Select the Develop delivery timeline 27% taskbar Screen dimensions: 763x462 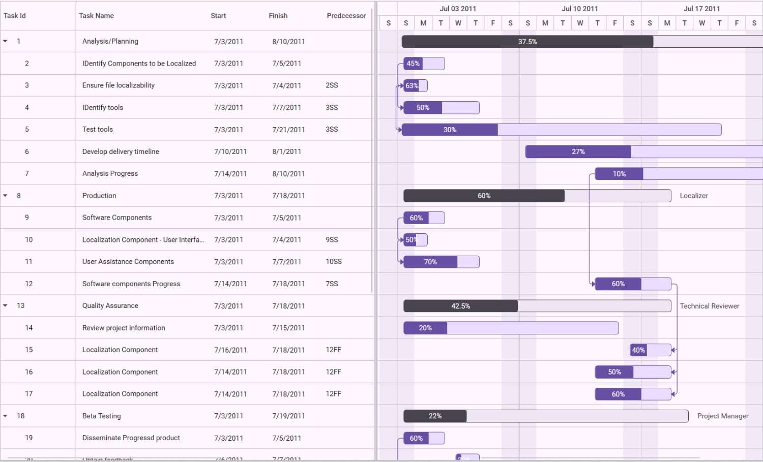point(644,151)
